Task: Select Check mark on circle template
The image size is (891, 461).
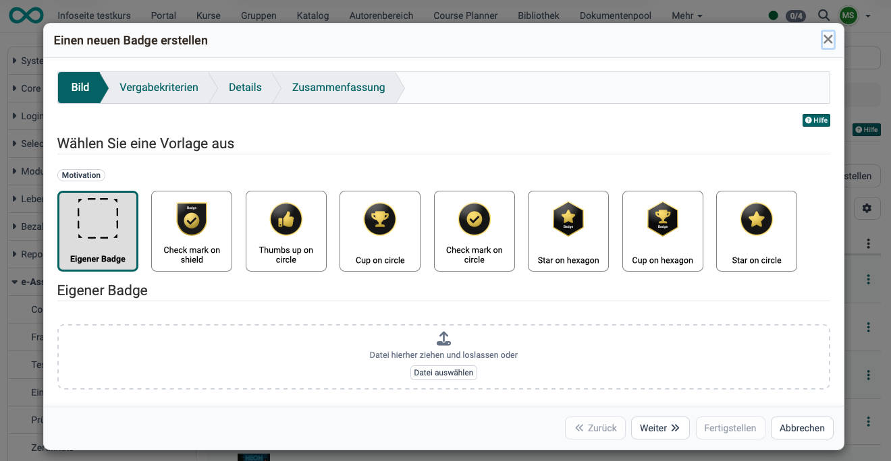Action: pyautogui.click(x=475, y=231)
